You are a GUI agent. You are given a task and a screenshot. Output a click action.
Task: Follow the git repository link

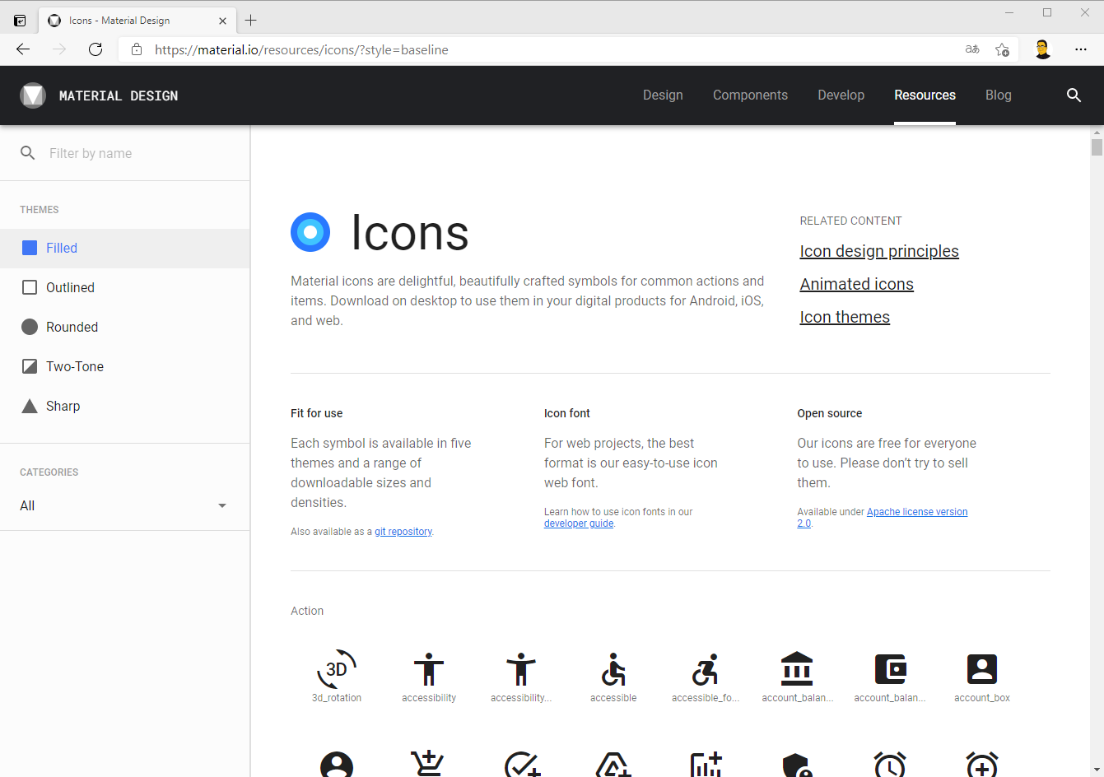[x=403, y=532]
